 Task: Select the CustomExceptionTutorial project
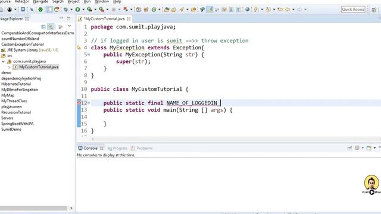tap(23, 45)
